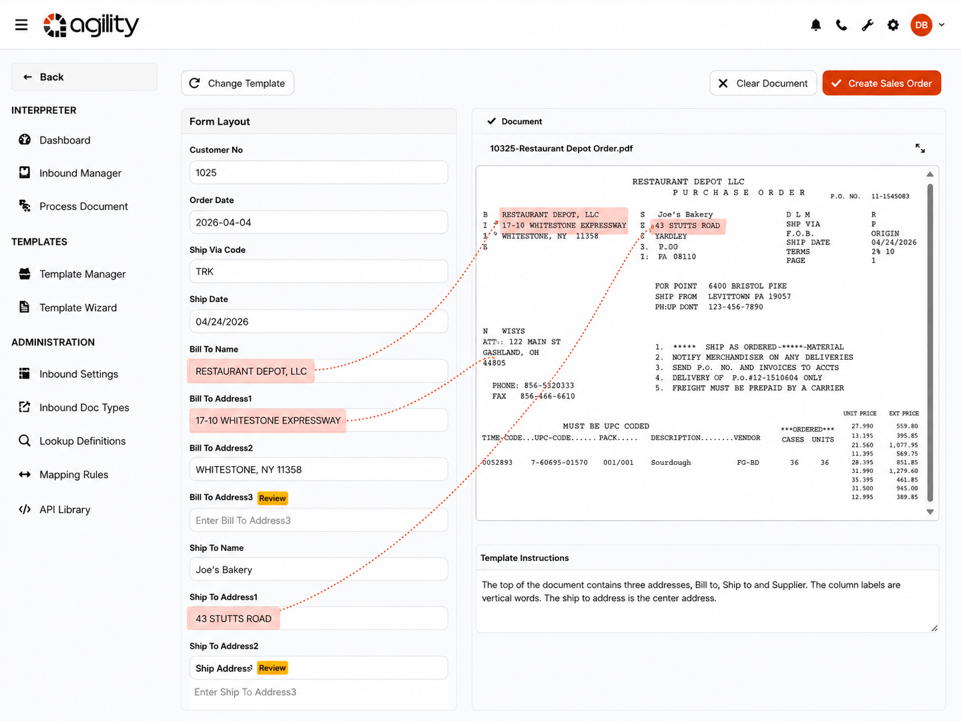Open Inbound Settings menu item
961x721 pixels.
[78, 374]
